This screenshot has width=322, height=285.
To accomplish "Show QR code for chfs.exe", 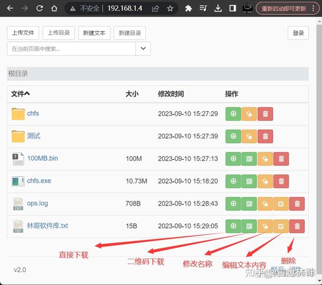I will click(x=249, y=181).
